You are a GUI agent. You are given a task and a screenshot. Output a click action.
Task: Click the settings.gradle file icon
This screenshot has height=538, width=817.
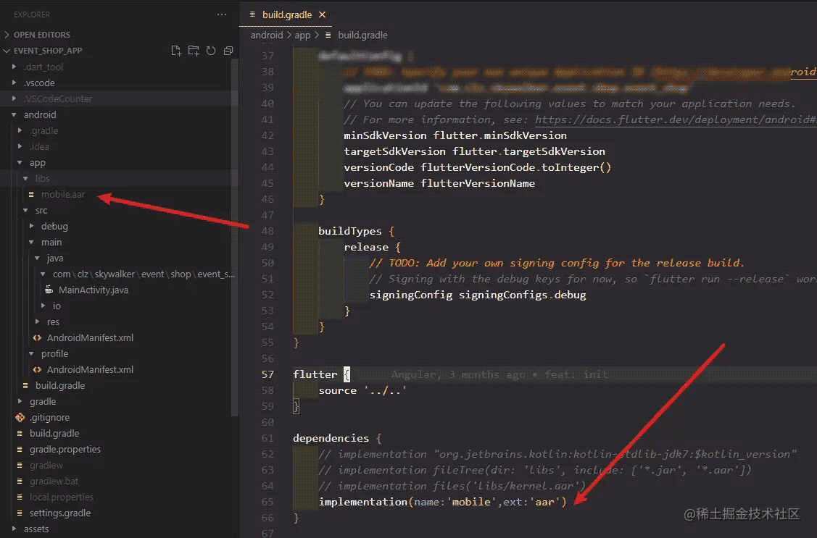click(x=20, y=513)
